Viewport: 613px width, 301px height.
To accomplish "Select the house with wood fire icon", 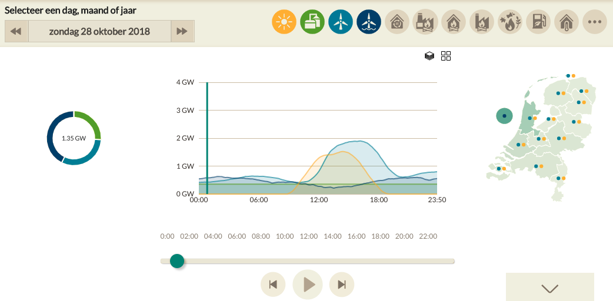I will pos(454,22).
